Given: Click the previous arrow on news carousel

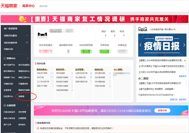Looking at the screenshot, I should pos(140,45).
